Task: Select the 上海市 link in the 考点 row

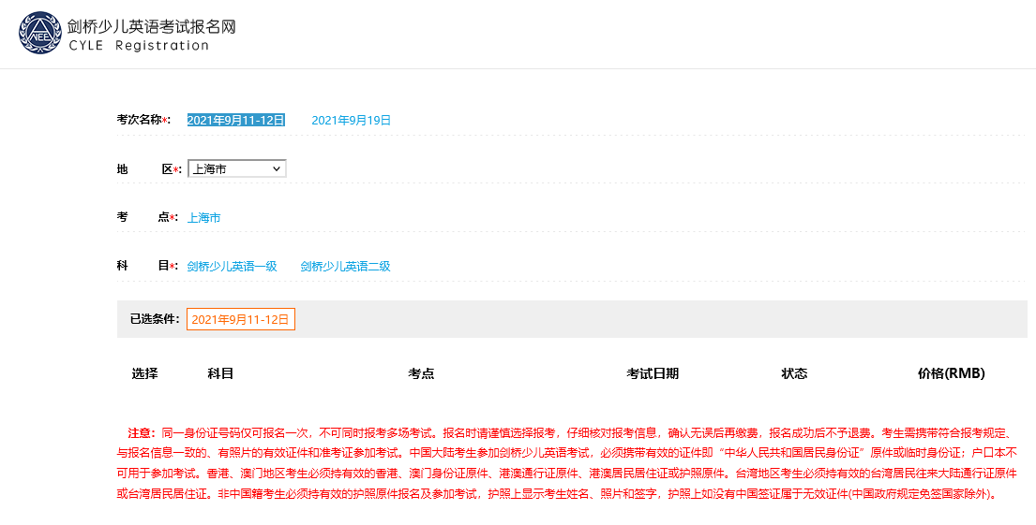Action: (203, 217)
